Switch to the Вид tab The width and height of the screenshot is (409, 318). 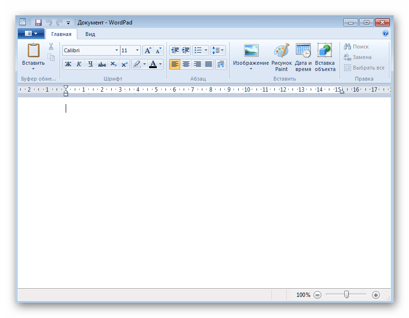(90, 34)
